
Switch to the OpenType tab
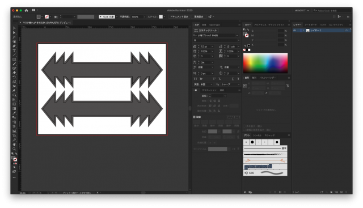tap(214, 25)
